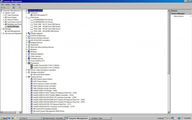Expand the Shared Folders node
192x120 pixels.
[4, 20]
